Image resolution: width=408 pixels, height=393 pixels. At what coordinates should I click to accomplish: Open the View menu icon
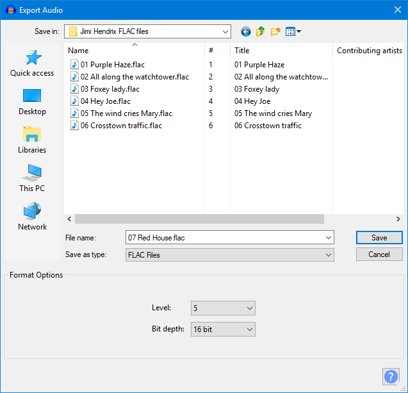click(x=293, y=31)
